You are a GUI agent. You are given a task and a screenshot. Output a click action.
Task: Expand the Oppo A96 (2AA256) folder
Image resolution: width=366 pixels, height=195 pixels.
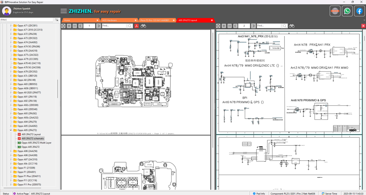(x=11, y=151)
